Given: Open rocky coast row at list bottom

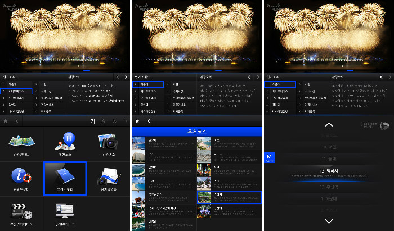Looking at the screenshot, I should pyautogui.click(x=164, y=224).
